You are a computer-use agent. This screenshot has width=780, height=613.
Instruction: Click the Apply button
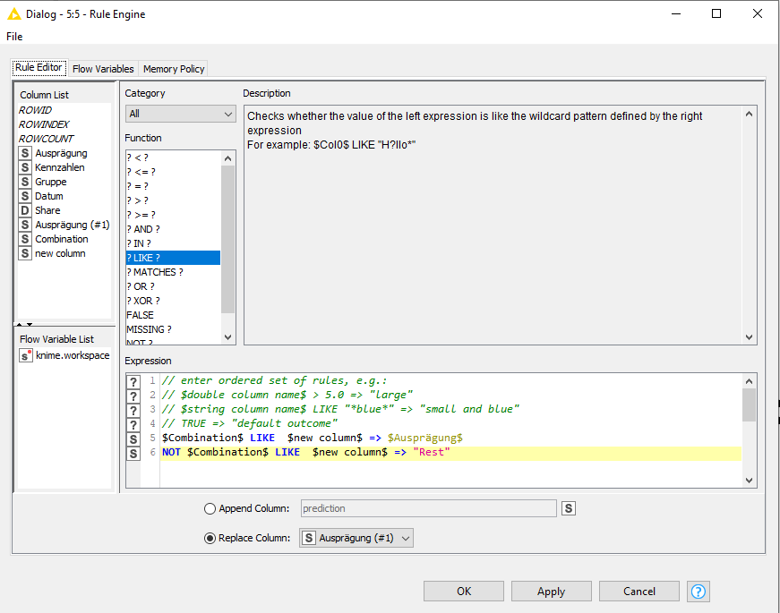(x=551, y=592)
